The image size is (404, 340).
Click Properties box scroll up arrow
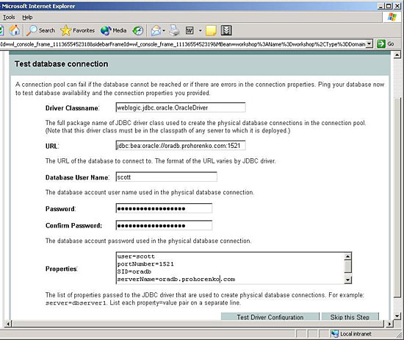pos(347,256)
